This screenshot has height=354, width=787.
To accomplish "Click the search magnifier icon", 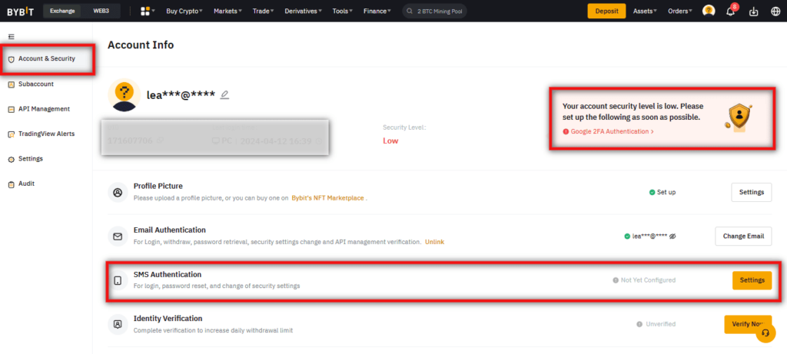I will tap(410, 11).
